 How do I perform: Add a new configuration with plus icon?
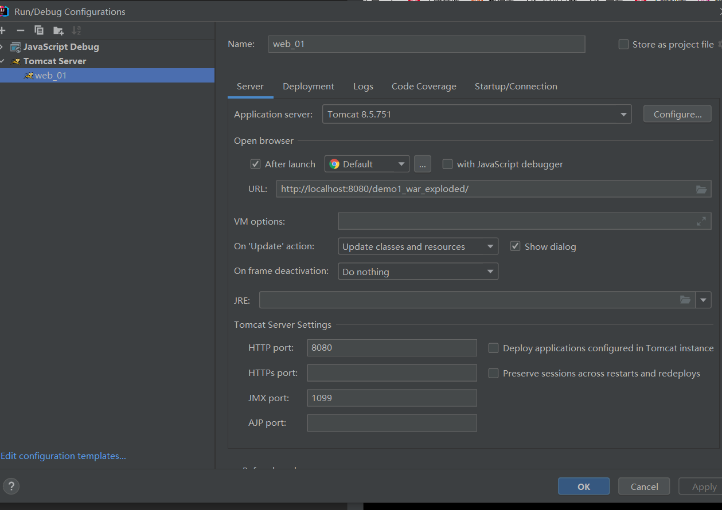coord(2,30)
